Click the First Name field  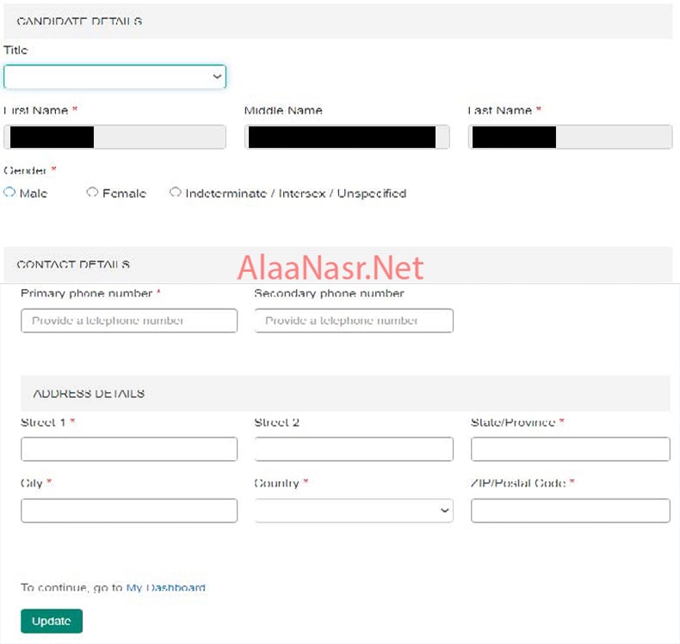114,137
